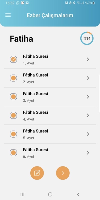Select the Fâtiha Suresi 2. Ayet row

[50, 78]
